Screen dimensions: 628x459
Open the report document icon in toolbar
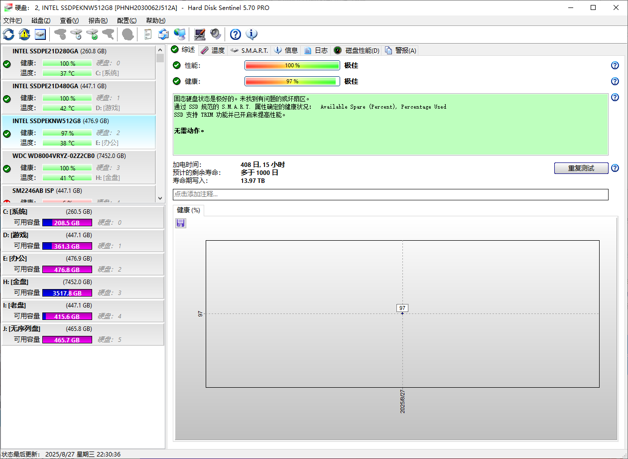click(x=147, y=34)
